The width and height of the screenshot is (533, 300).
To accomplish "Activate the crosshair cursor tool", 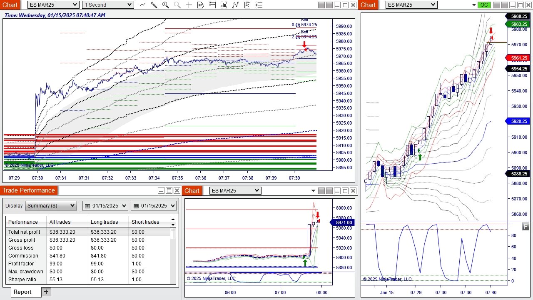I will [189, 5].
